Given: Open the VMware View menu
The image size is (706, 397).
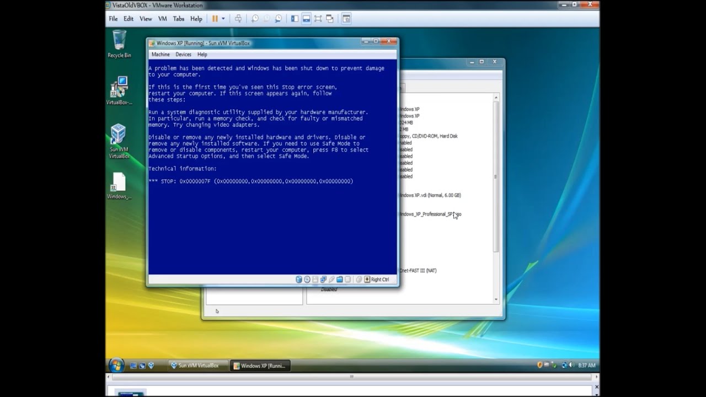Looking at the screenshot, I should tap(146, 19).
